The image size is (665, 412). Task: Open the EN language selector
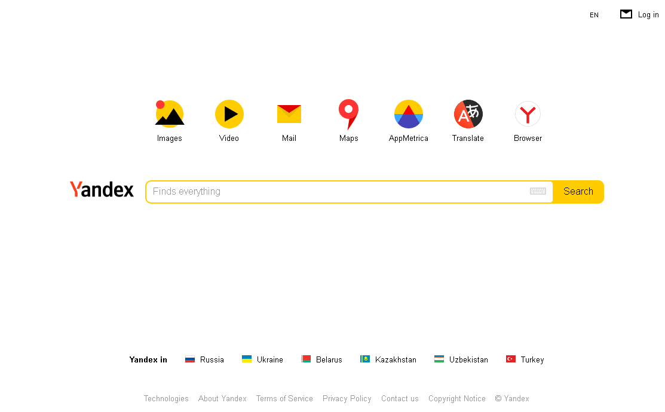coord(594,15)
